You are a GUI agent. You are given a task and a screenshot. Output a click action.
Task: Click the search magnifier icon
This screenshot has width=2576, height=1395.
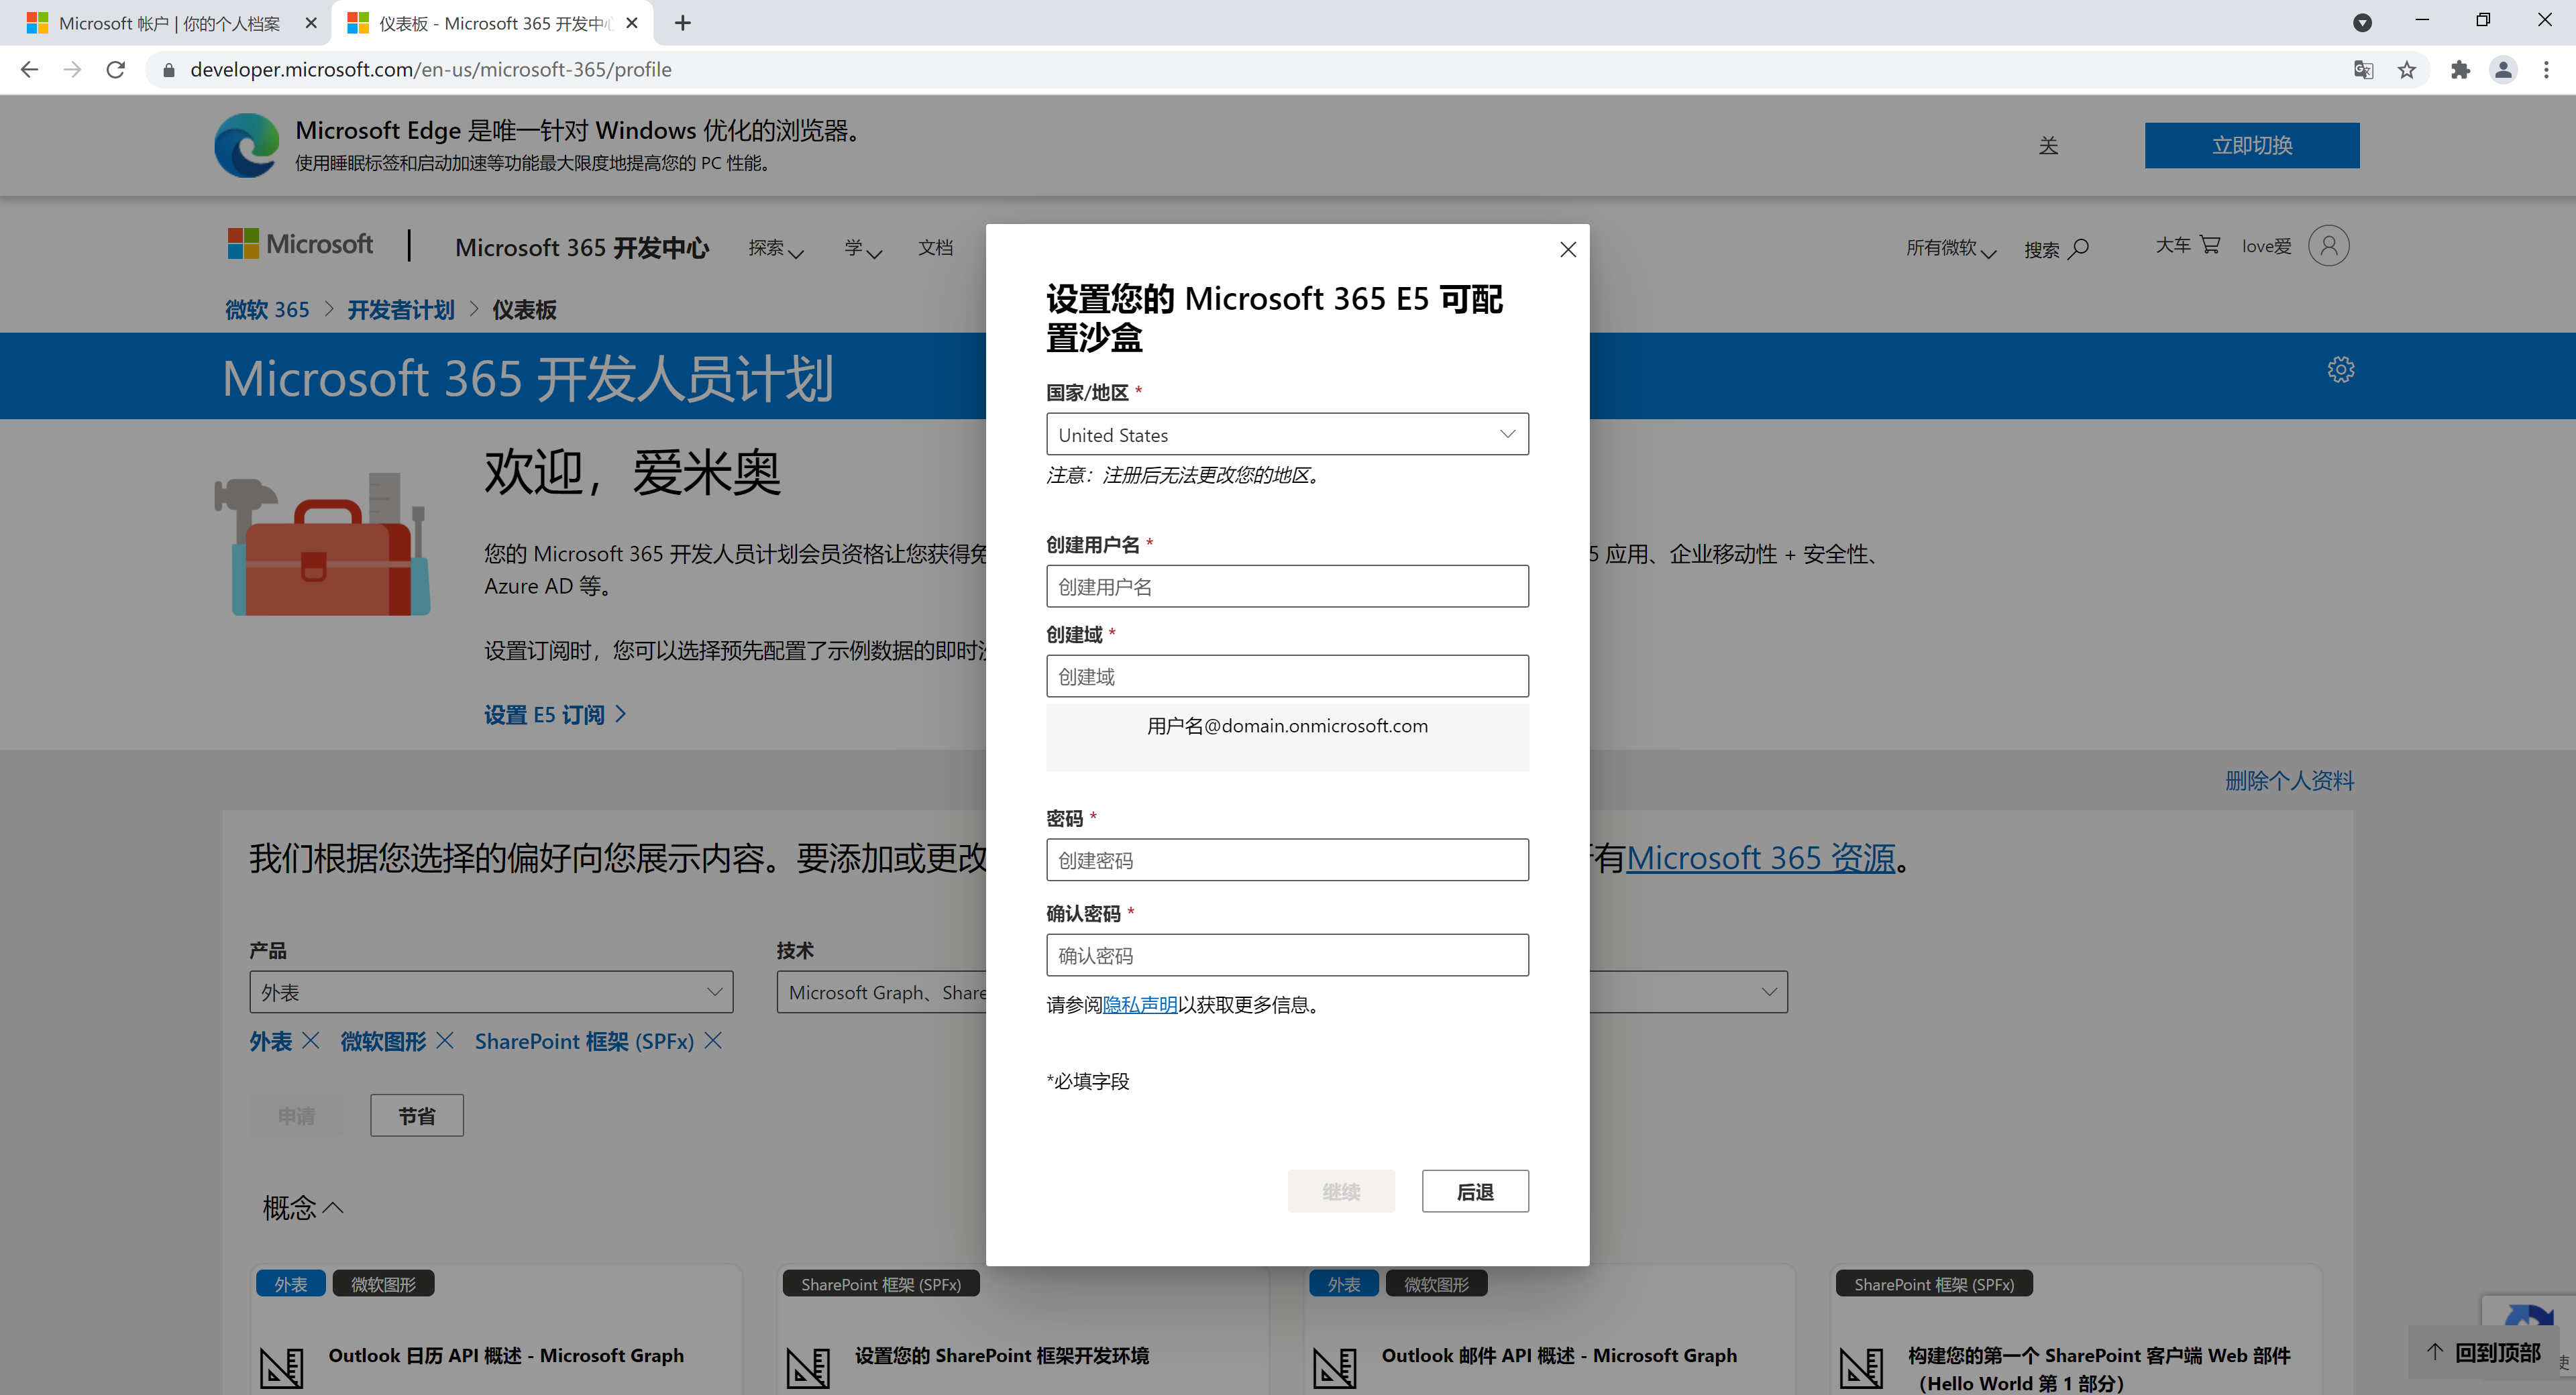tap(2079, 248)
